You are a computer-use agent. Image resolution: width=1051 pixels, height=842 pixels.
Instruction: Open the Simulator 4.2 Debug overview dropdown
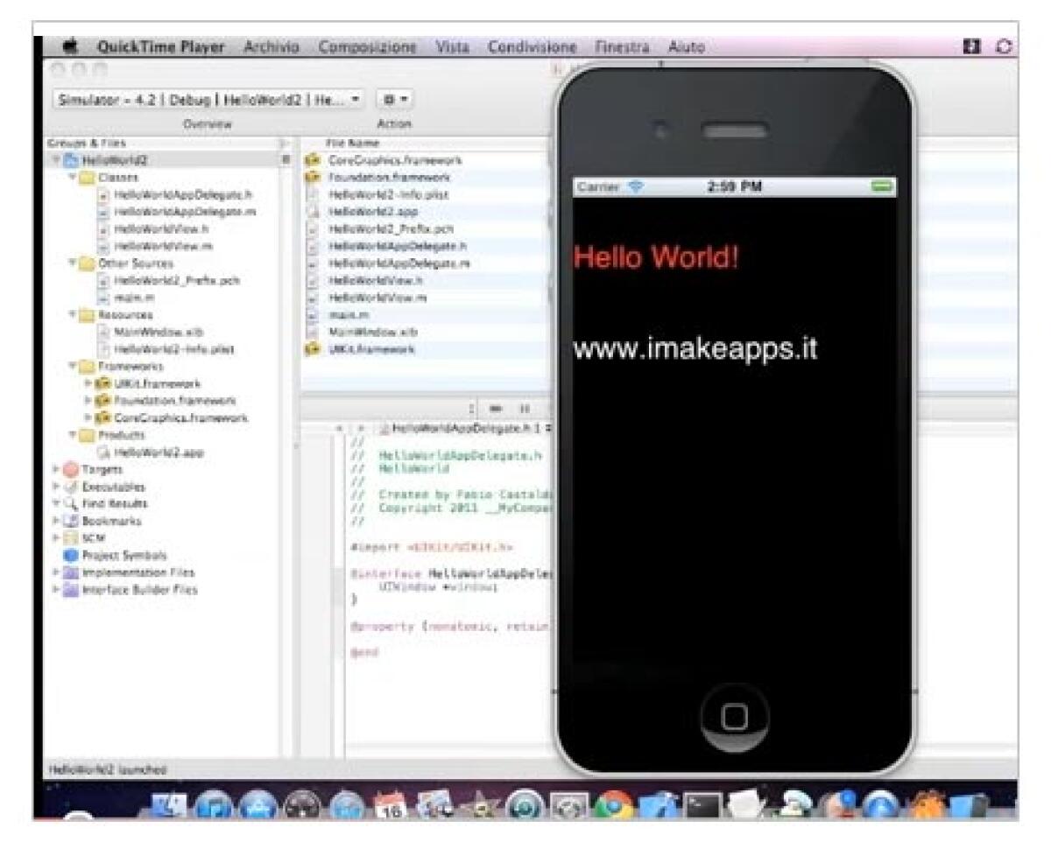pyautogui.click(x=208, y=101)
